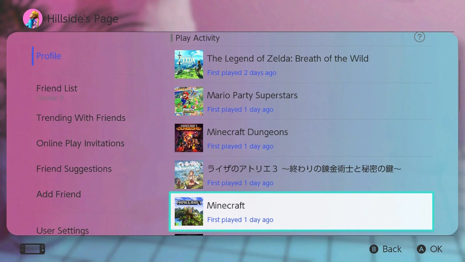Click the help question mark icon

(x=420, y=37)
